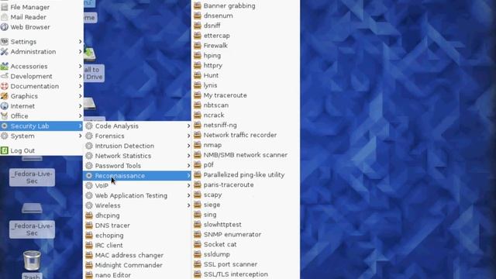Open the Office menu entry
The image size is (496, 279).
tap(41, 116)
